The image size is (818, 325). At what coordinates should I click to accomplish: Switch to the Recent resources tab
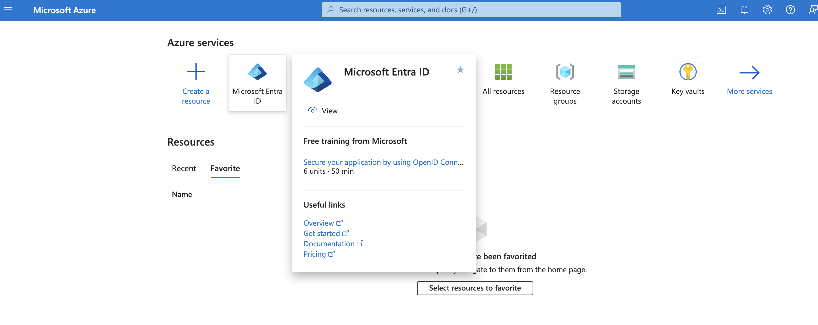click(184, 168)
